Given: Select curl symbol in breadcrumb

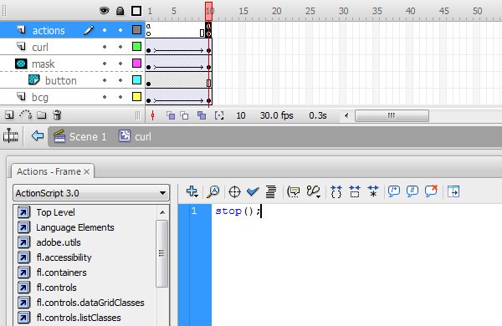Looking at the screenshot, I should pos(135,136).
